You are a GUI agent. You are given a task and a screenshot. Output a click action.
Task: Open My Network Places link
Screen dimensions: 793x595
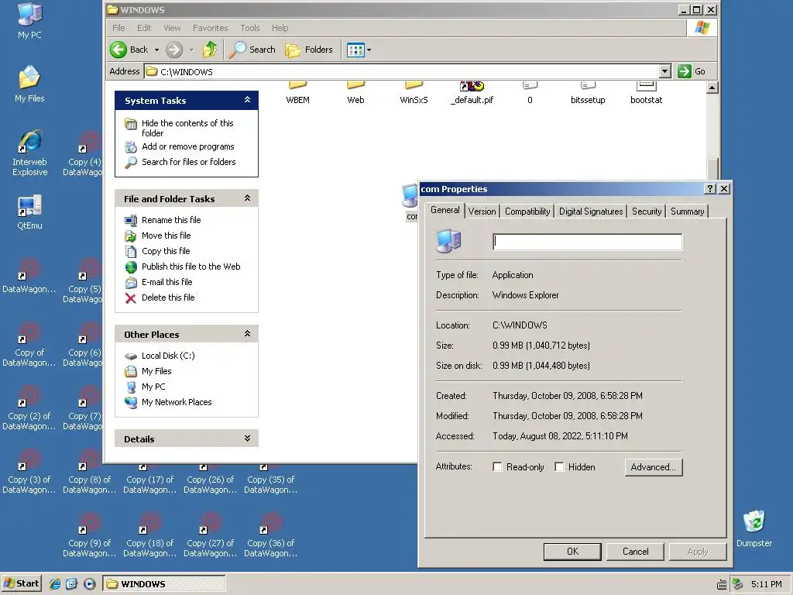tap(177, 402)
